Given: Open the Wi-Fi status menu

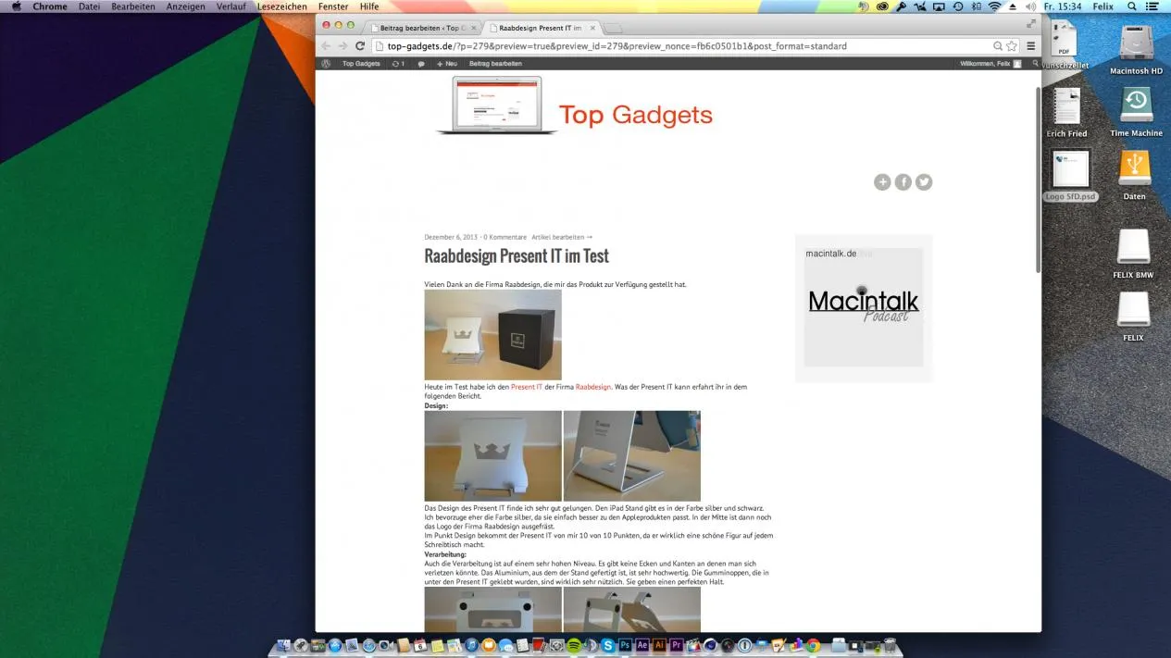Looking at the screenshot, I should click(995, 6).
